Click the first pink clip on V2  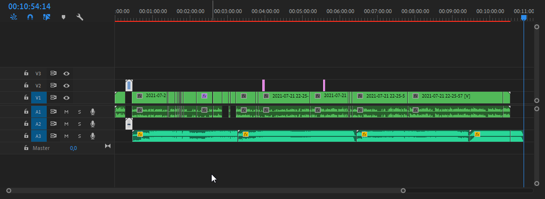coord(263,85)
